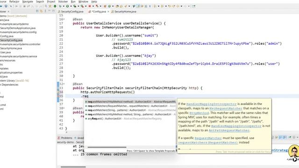Close the *Config.java editor tab
This screenshot has width=299, height=168.
click(x=108, y=12)
